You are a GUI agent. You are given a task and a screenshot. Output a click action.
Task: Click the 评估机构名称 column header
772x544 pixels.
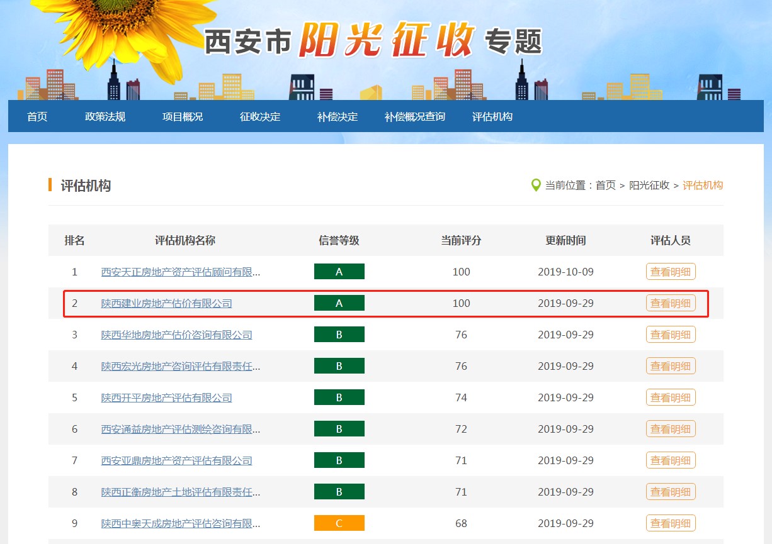[x=185, y=240]
